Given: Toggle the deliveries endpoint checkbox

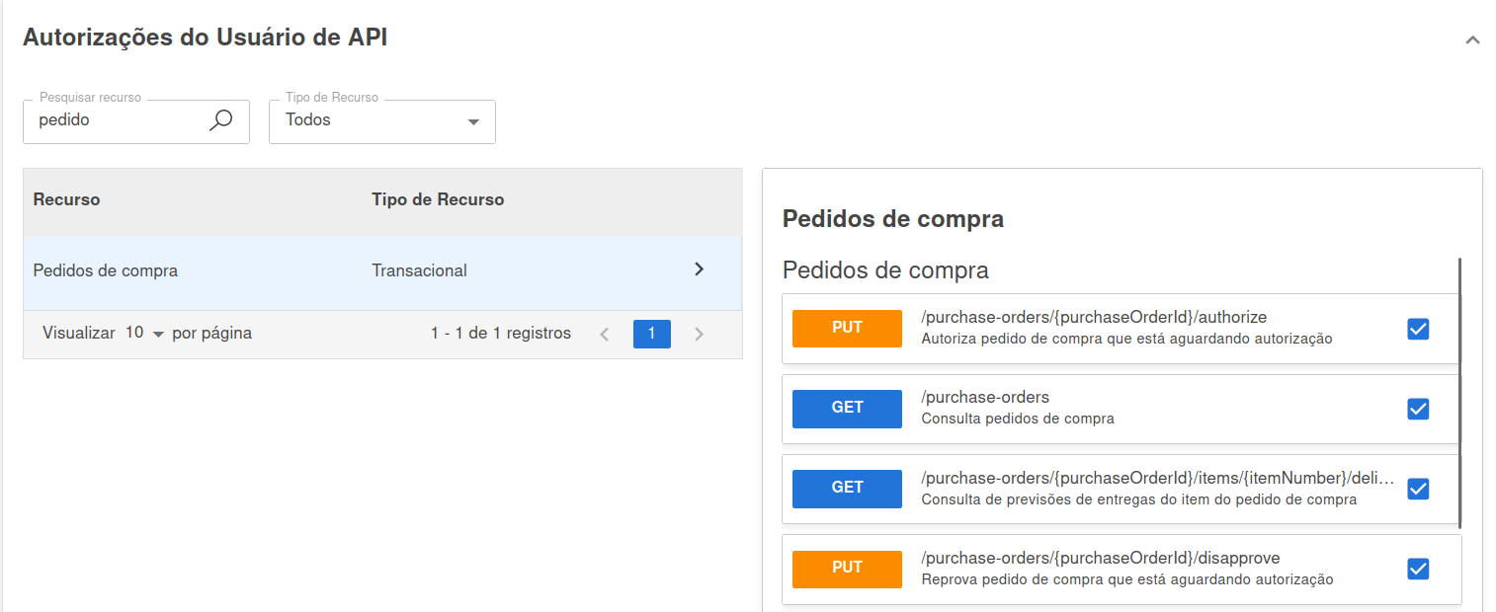Looking at the screenshot, I should pos(1418,488).
